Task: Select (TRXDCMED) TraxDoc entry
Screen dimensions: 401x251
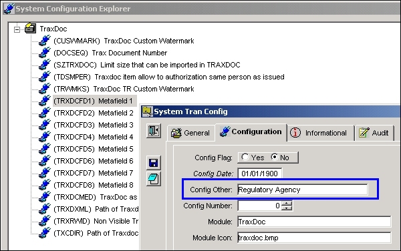Action: 96,197
